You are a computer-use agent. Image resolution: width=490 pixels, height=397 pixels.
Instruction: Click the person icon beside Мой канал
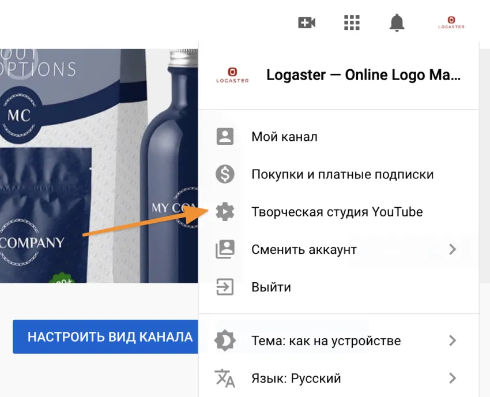(225, 137)
